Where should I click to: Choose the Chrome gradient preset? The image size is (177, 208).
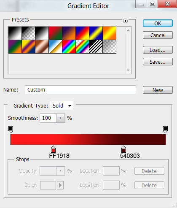55,46
